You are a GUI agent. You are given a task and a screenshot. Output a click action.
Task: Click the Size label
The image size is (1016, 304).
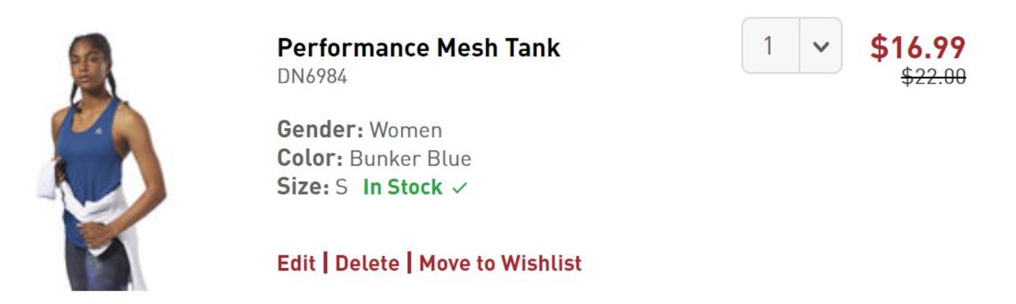[303, 187]
